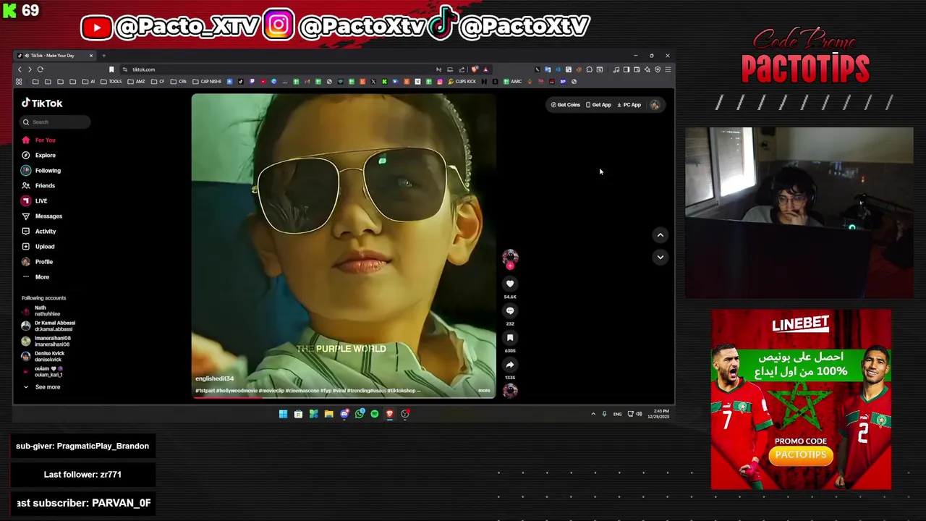Open the englishedit34 creator profile link

214,378
